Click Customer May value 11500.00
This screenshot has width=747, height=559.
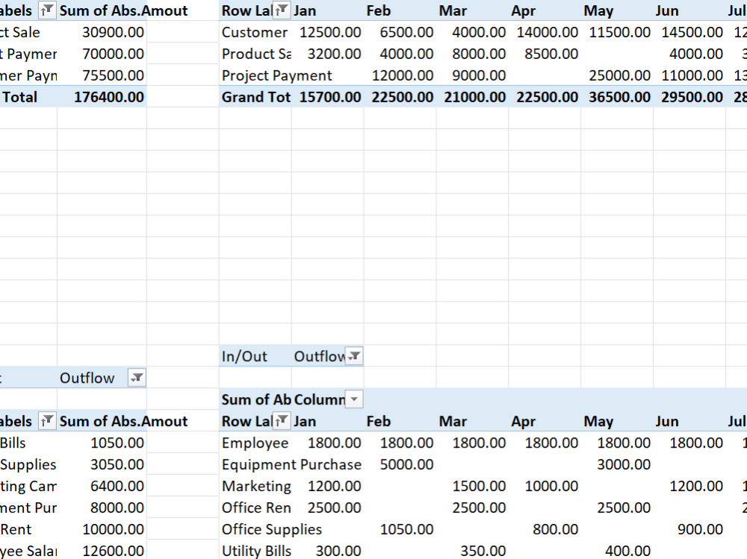(x=618, y=32)
